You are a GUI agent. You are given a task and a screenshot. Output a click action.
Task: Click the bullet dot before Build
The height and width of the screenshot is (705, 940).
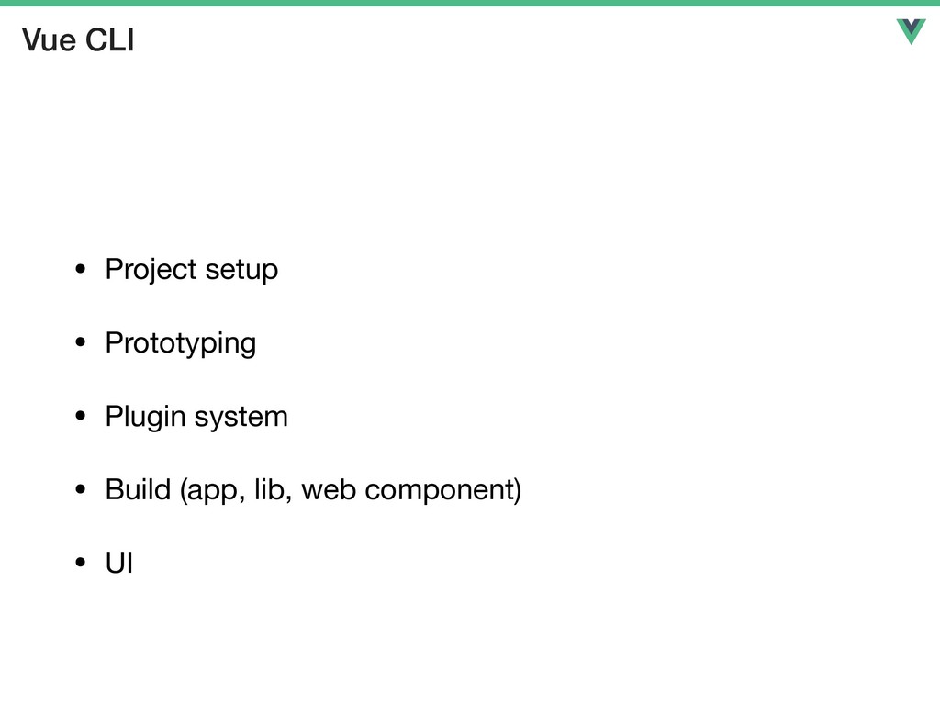81,489
